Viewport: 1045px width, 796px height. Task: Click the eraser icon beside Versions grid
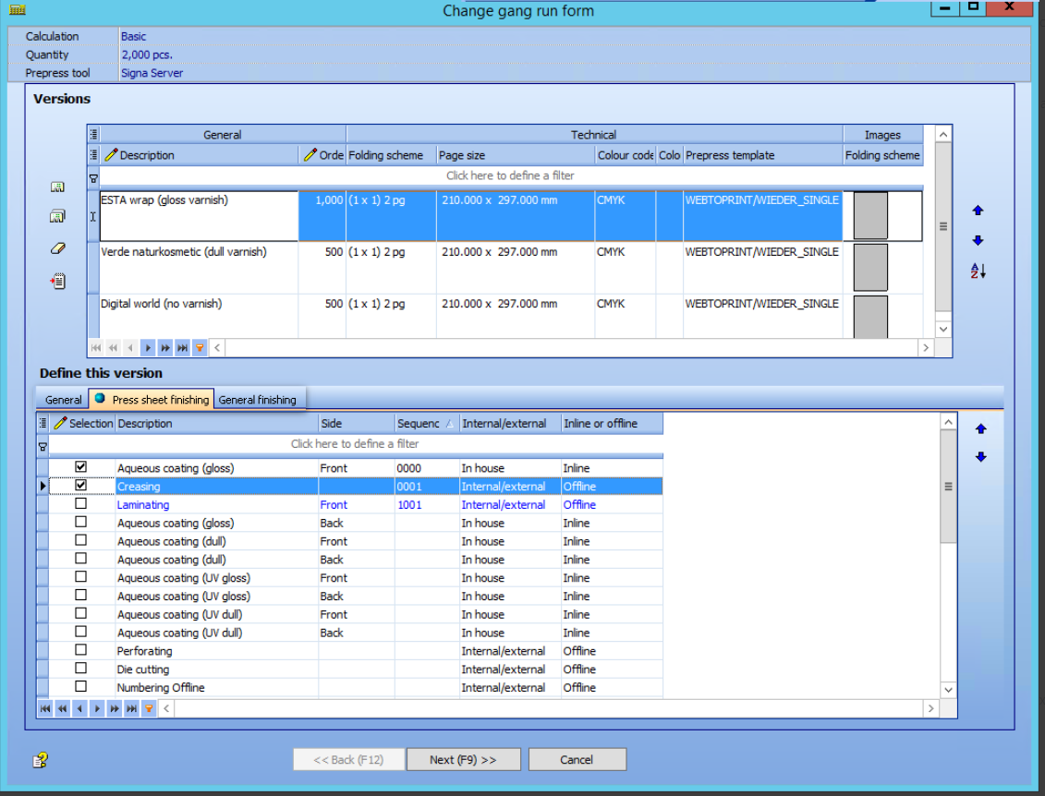point(58,248)
